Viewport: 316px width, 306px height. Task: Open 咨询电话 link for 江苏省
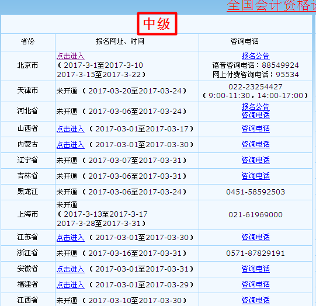click(x=255, y=237)
